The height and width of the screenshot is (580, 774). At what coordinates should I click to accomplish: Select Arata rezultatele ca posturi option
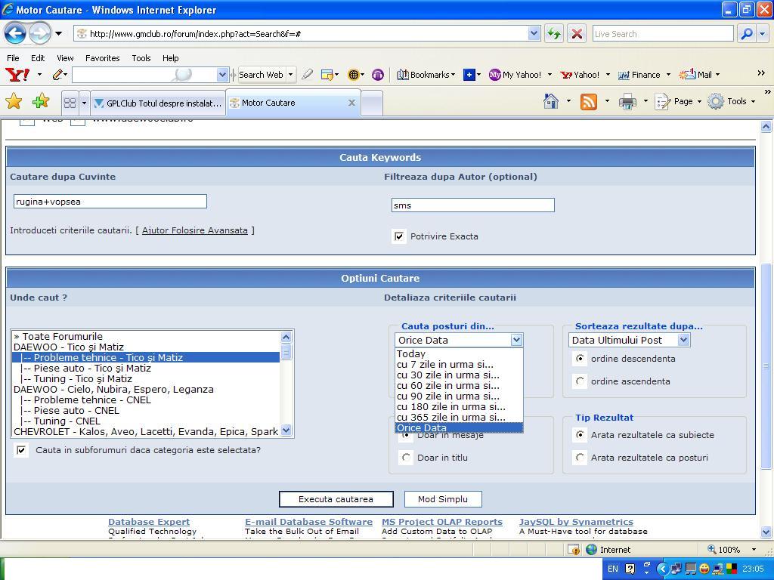(580, 458)
